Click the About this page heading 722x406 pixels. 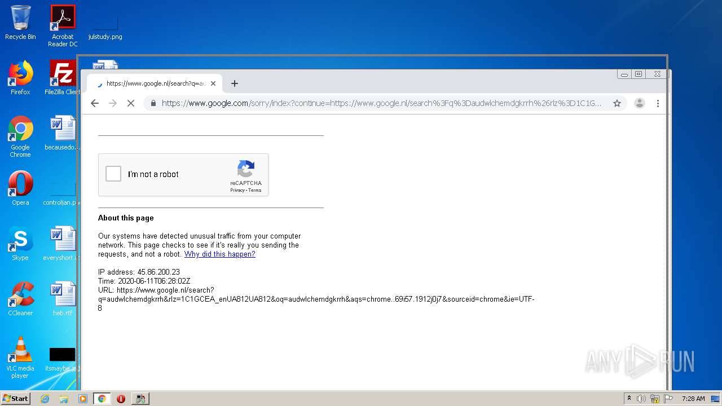tap(126, 218)
